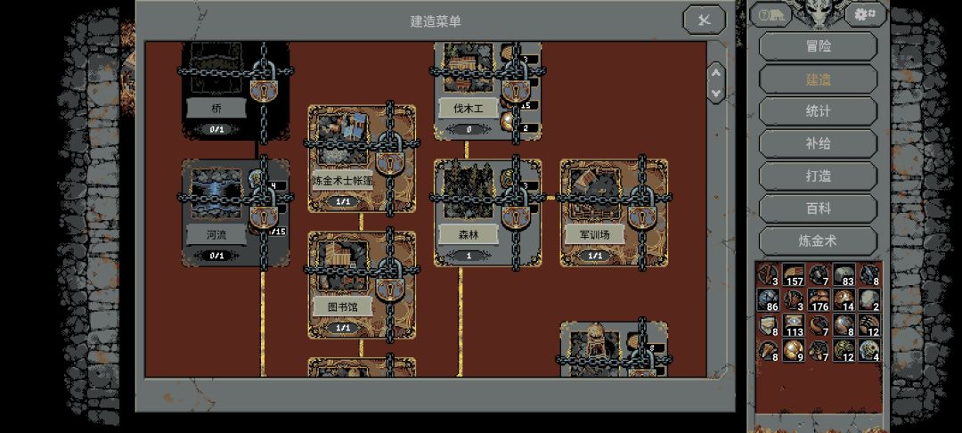The image size is (962, 433).
Task: Open the 图书馆 building thumbnail
Action: 342,266
